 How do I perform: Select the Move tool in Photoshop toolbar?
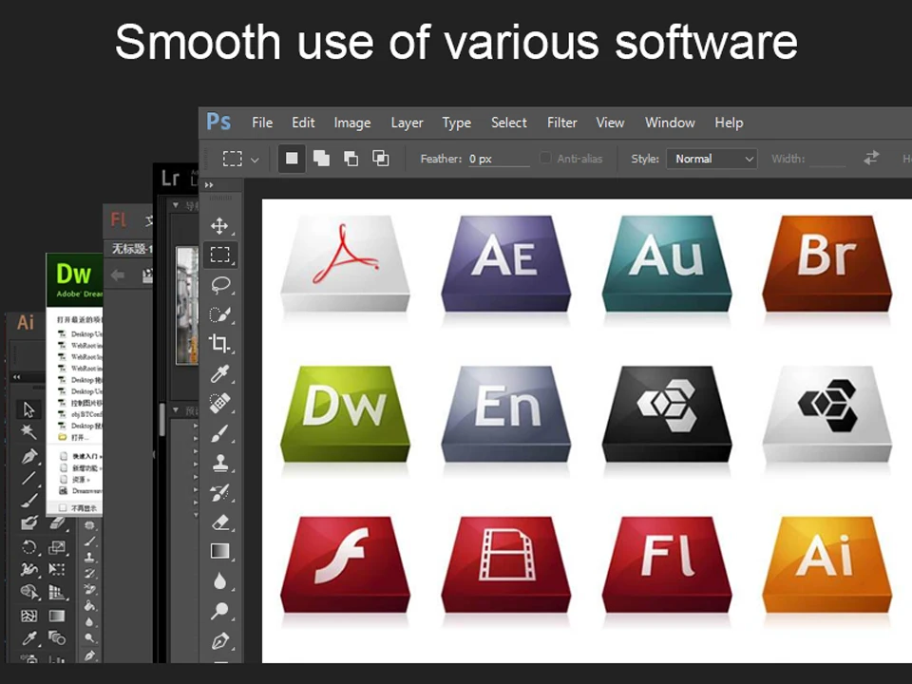[219, 226]
